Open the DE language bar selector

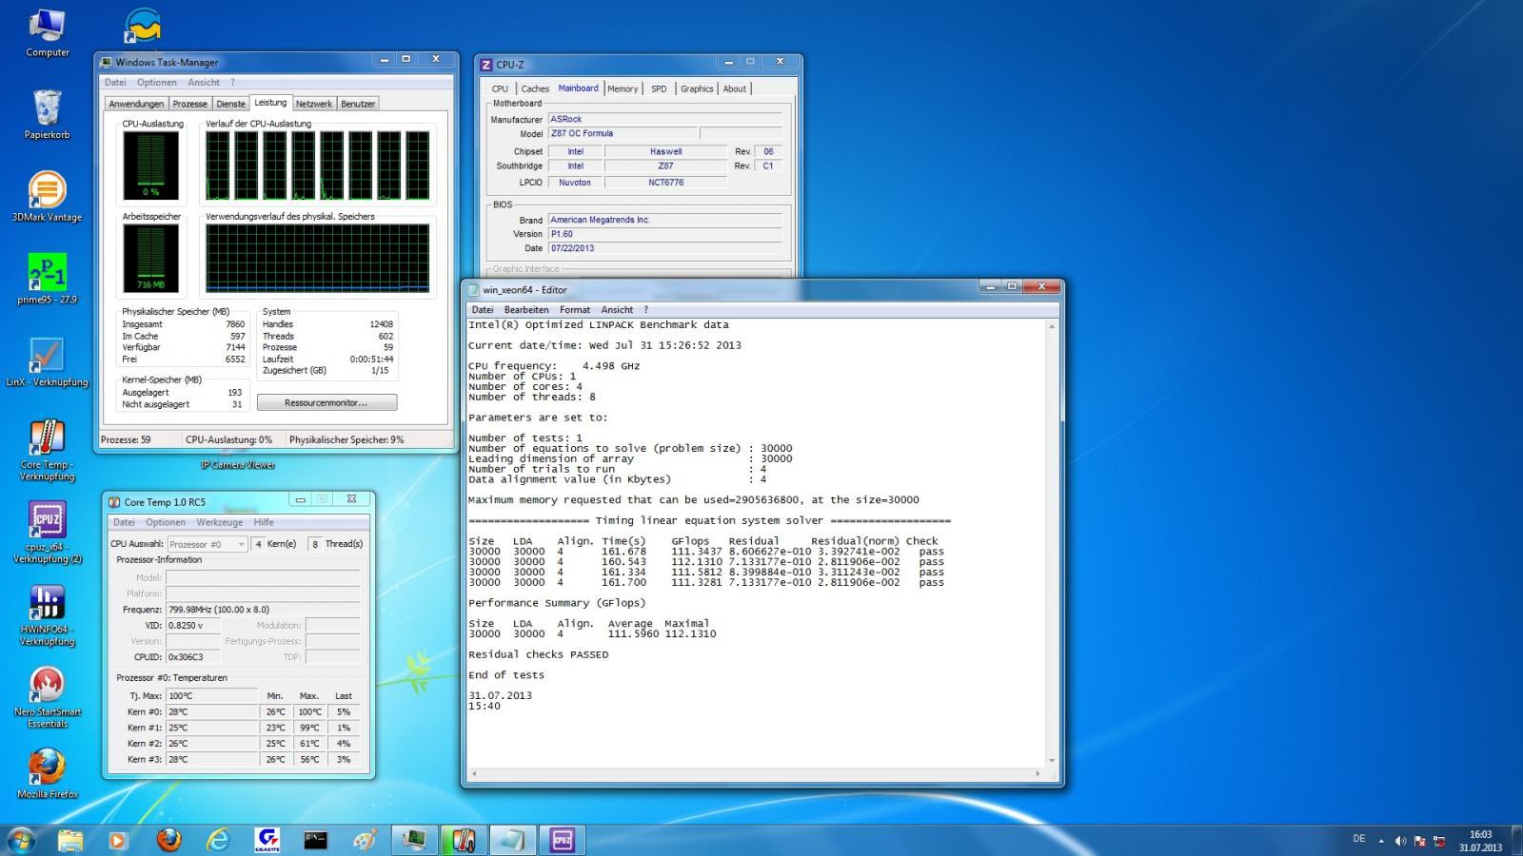point(1358,839)
